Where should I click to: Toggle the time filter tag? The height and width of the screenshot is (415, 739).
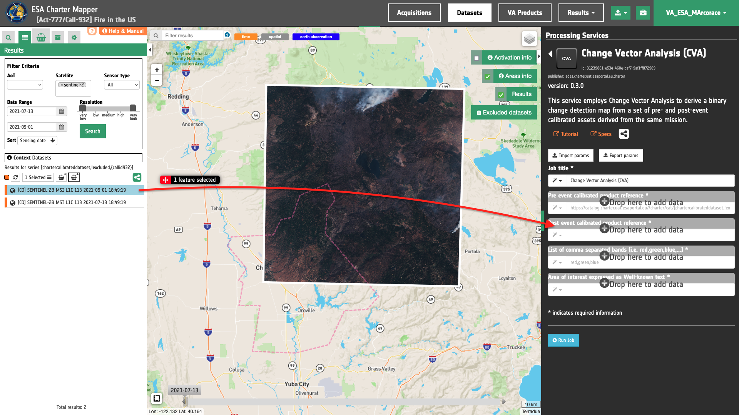click(246, 37)
